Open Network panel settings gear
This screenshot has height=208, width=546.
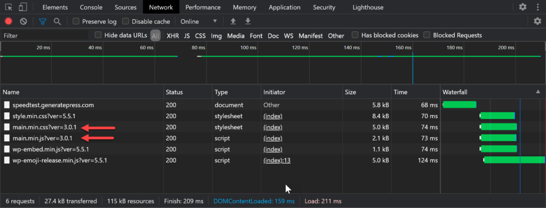tap(537, 21)
